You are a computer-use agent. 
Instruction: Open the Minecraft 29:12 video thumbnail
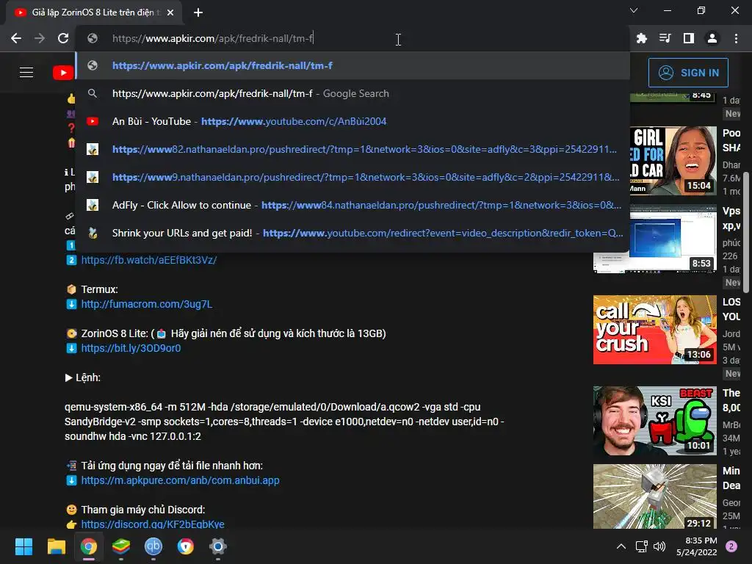click(654, 496)
